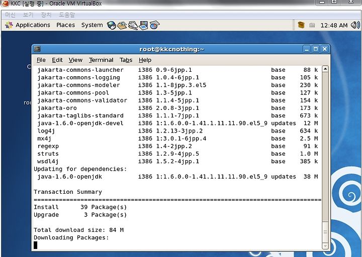
Task: Open the terminal window menu icon in titlebar
Action: click(x=37, y=49)
